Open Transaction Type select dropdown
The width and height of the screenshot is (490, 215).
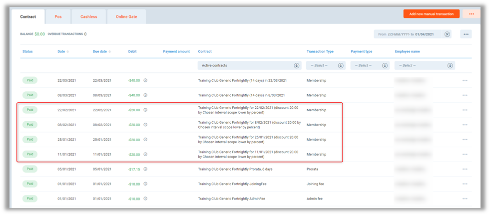tap(341, 65)
